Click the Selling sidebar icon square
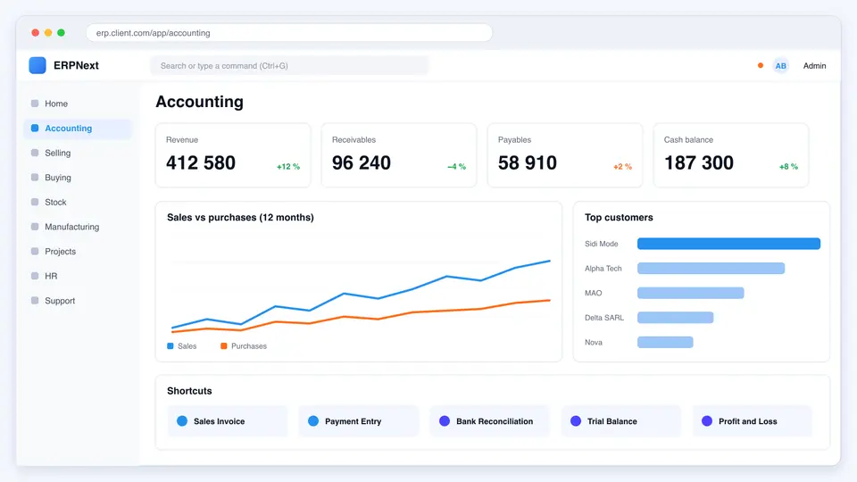The width and height of the screenshot is (857, 482). tap(35, 153)
